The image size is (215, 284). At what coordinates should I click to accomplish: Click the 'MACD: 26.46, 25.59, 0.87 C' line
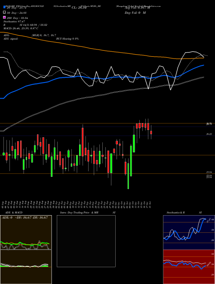click(21, 28)
